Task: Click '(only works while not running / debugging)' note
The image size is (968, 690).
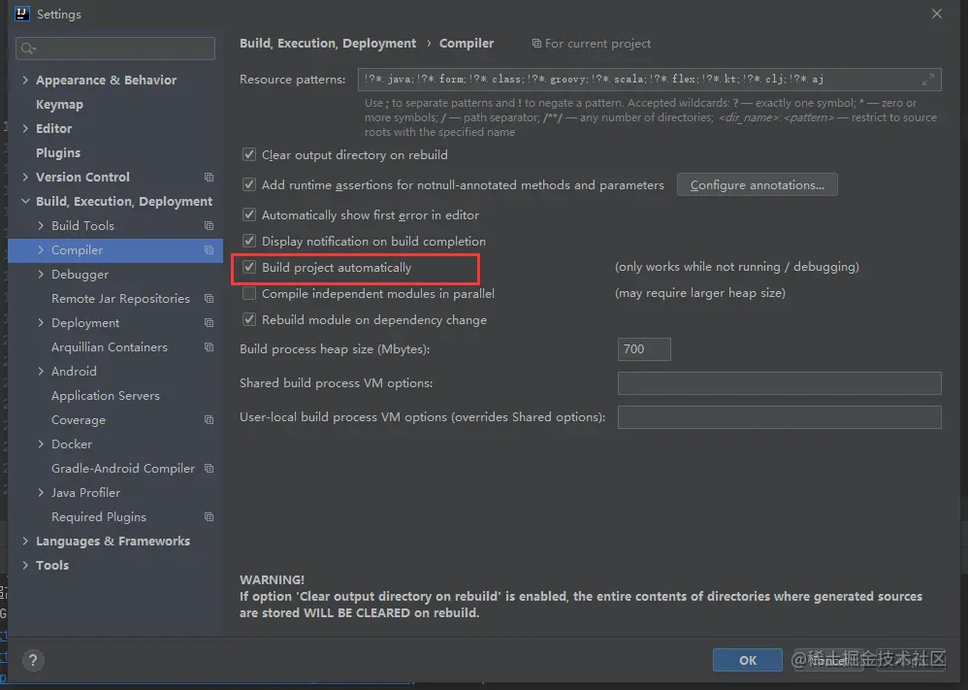Action: coord(736,267)
